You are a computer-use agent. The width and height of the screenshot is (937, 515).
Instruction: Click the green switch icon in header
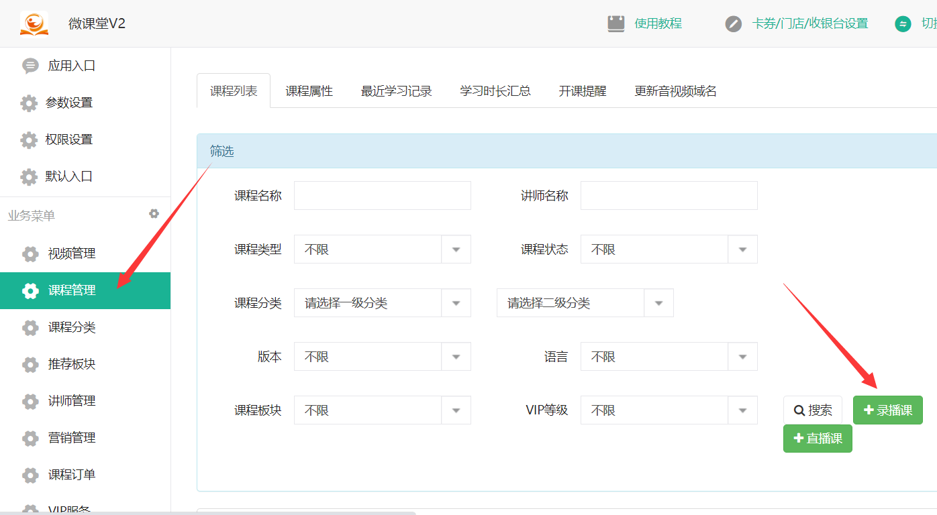[x=903, y=24]
